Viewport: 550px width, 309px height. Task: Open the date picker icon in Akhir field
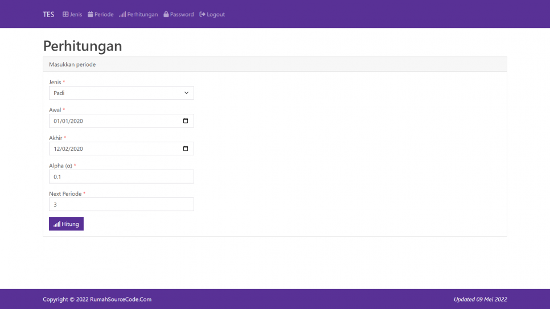pos(186,149)
